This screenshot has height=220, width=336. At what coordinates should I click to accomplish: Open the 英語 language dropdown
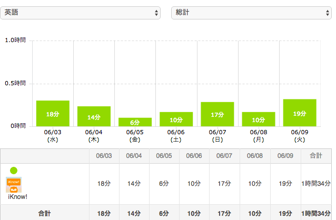(81, 12)
